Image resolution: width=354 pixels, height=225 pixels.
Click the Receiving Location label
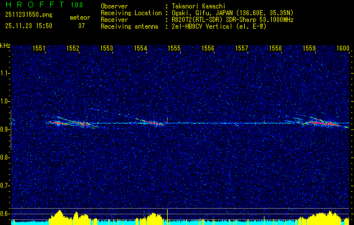tap(131, 13)
